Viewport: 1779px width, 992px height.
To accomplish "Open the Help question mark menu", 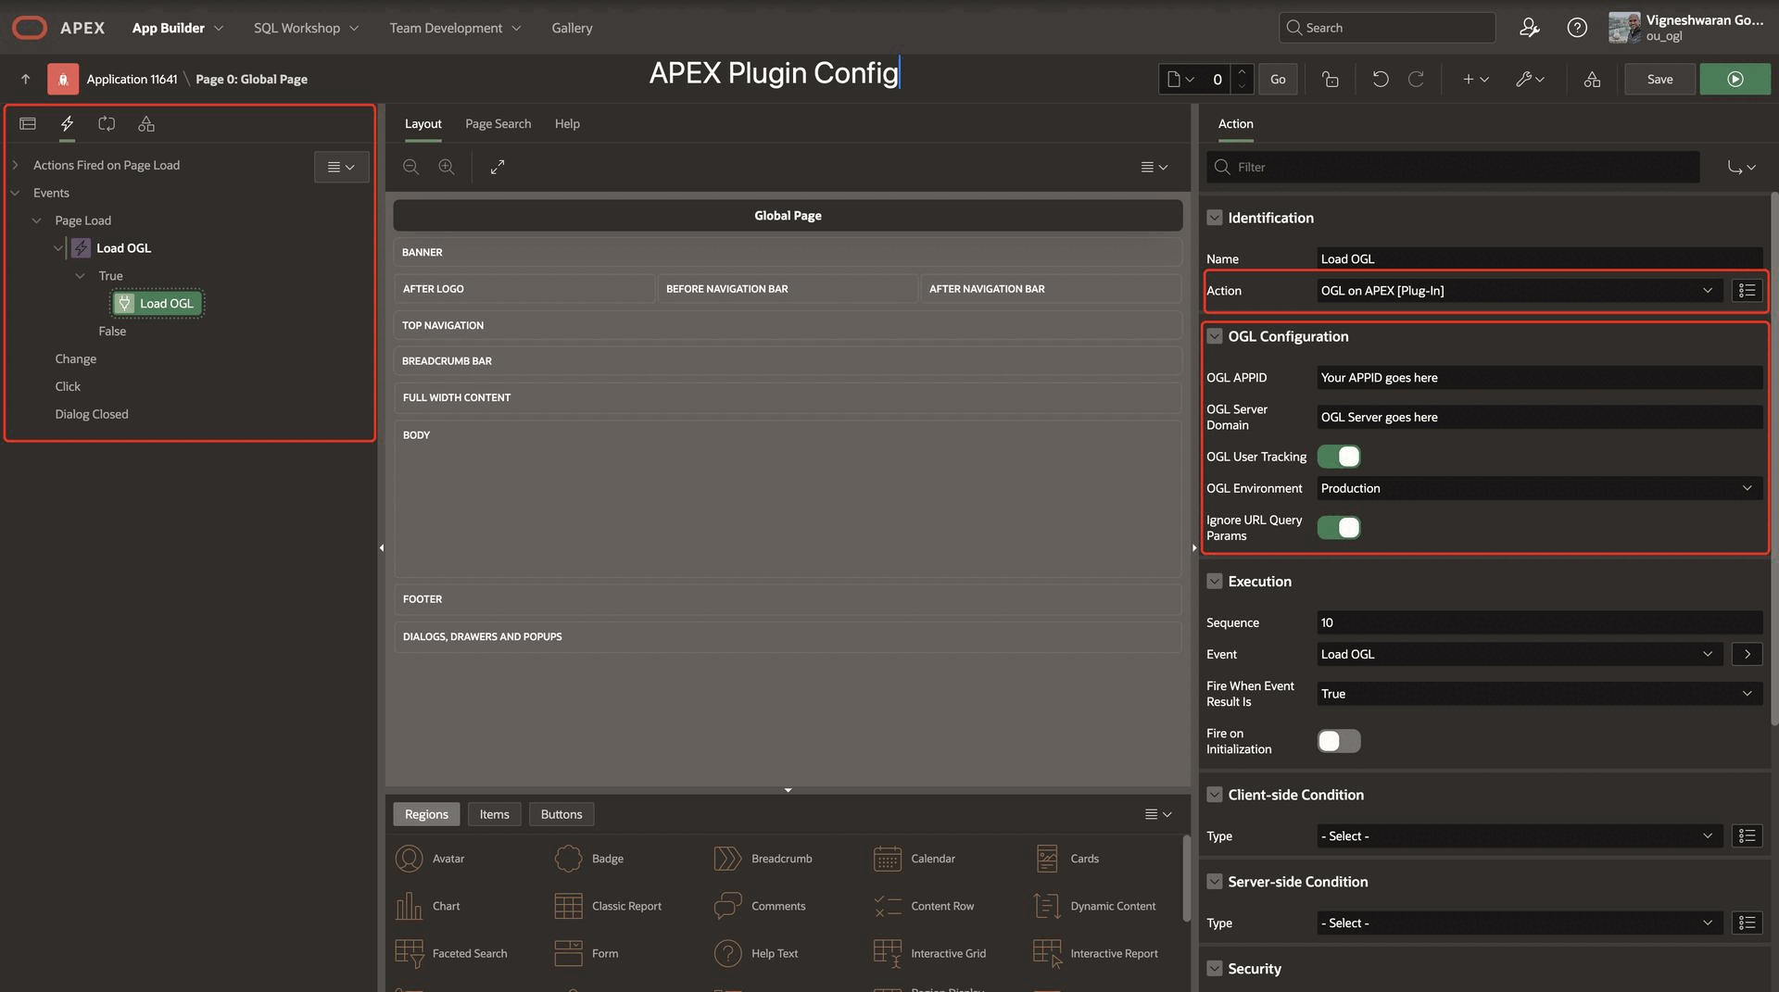I will [x=1577, y=28].
